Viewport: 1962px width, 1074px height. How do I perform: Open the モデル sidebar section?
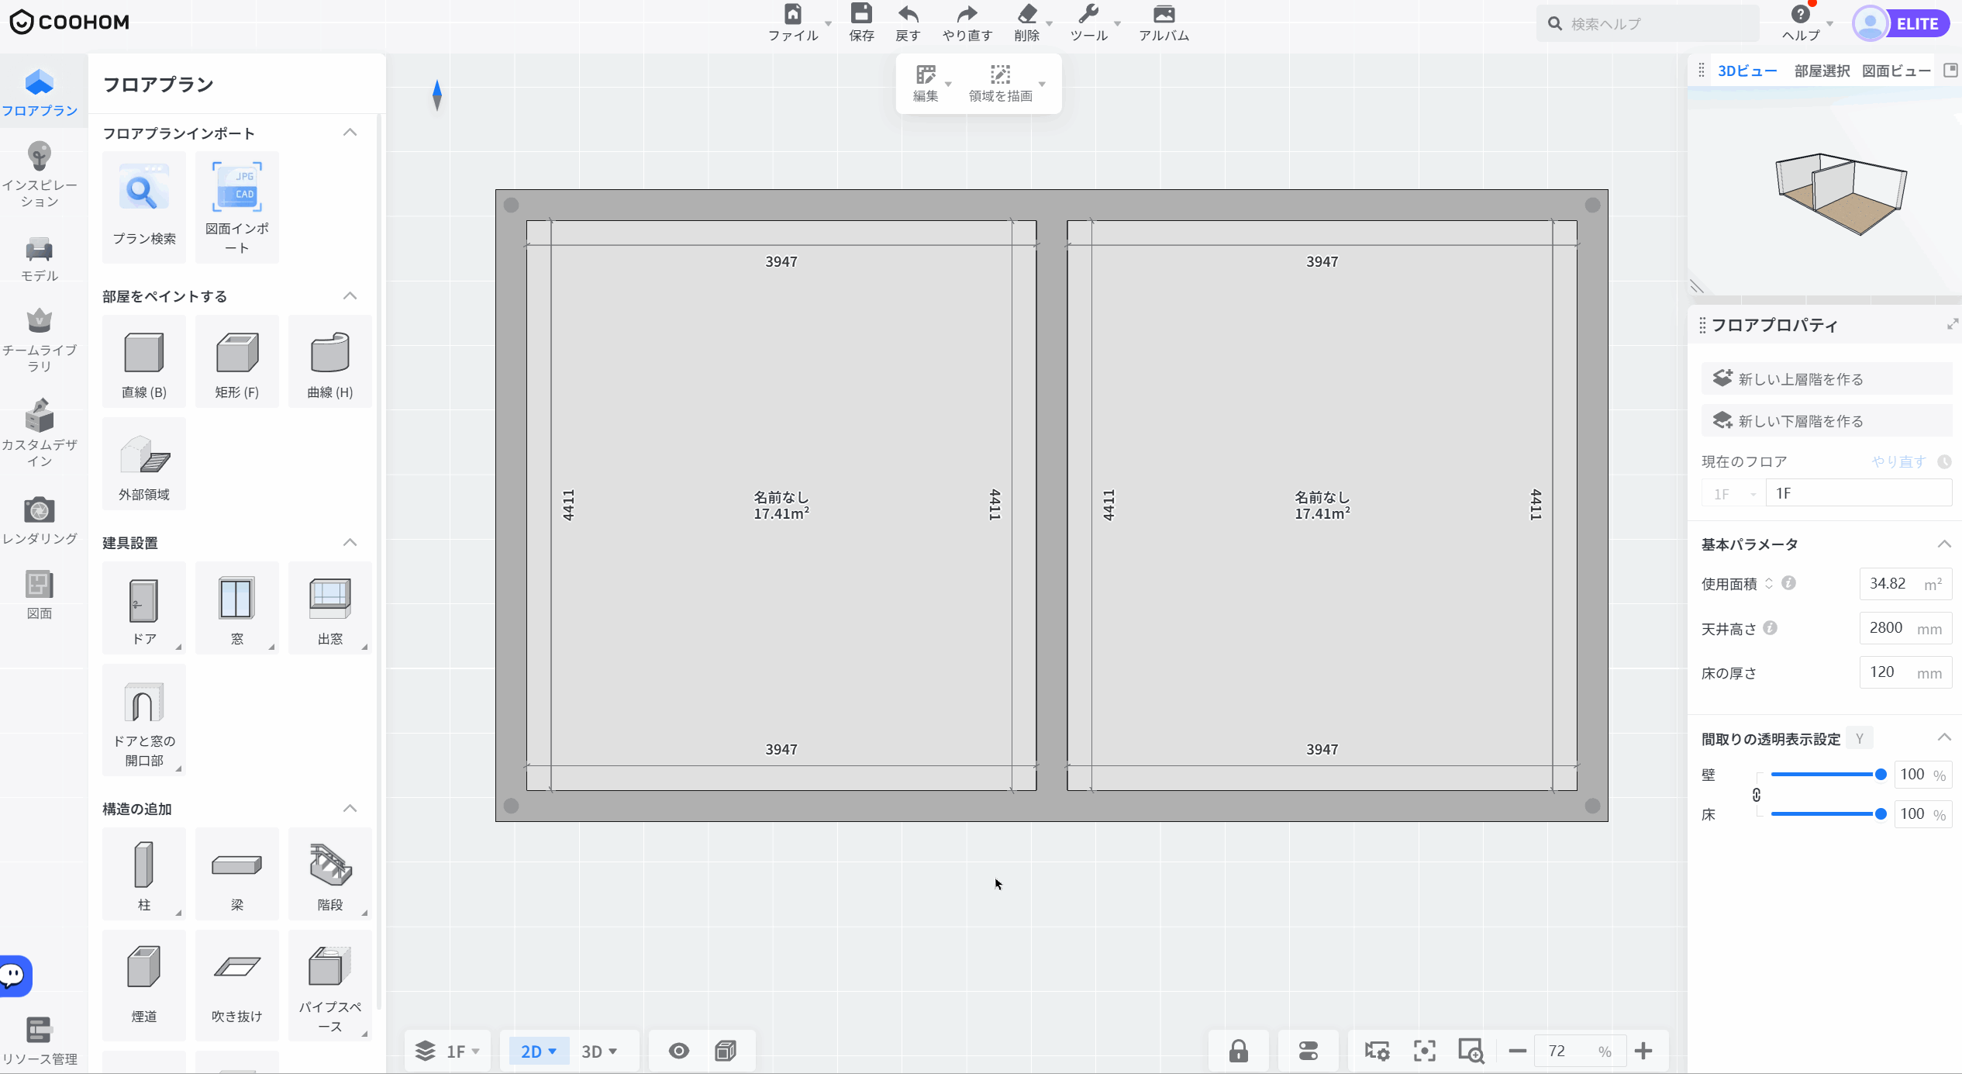[x=40, y=258]
